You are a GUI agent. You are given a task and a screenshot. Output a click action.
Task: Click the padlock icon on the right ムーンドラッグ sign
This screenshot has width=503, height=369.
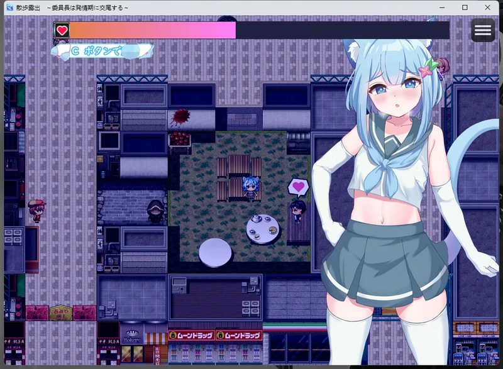[221, 335]
